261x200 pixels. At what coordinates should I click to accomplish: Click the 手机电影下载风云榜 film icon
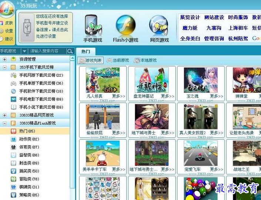coord(13,99)
